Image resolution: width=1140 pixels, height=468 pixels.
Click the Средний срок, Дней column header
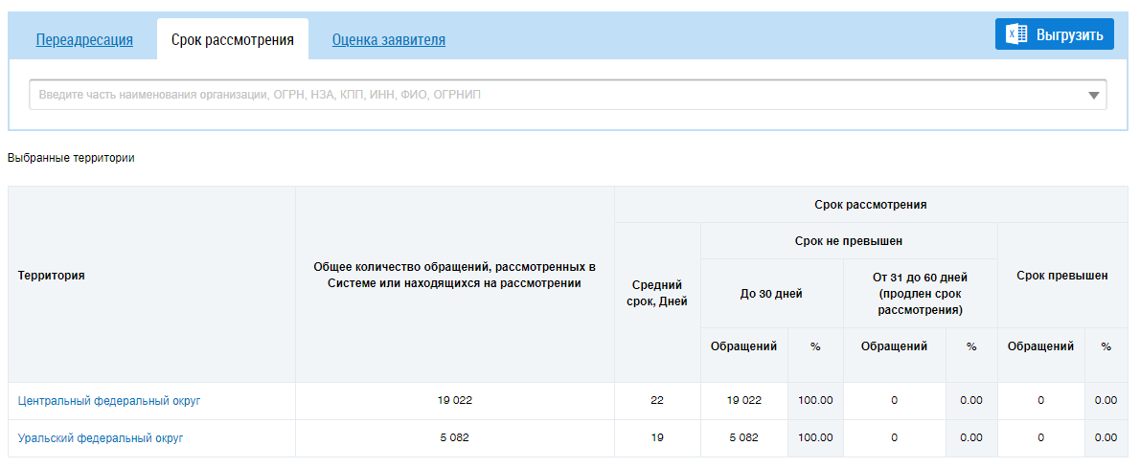657,293
